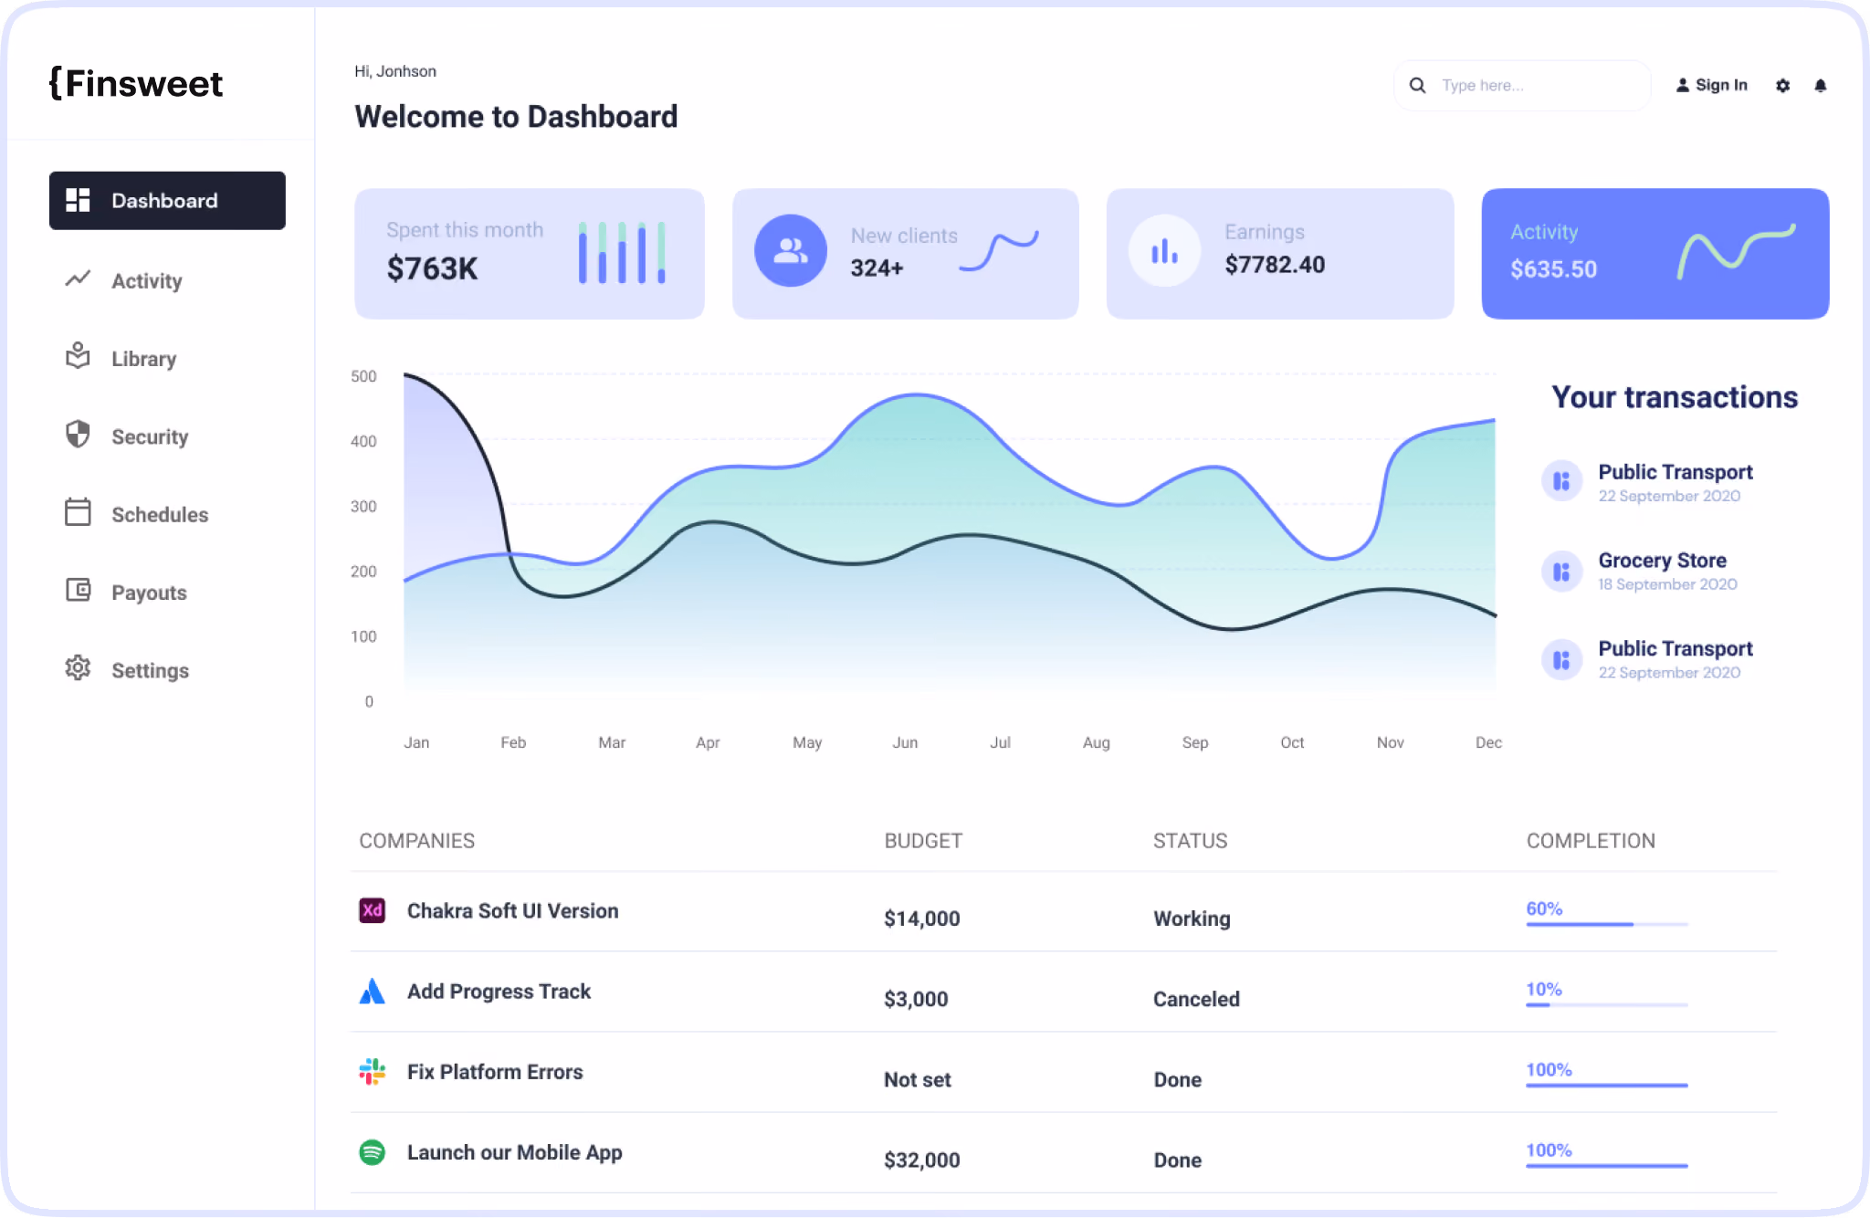Screen dimensions: 1870x1218
Task: Click Fix Platform Errors 100% progress bar
Action: point(1607,1085)
